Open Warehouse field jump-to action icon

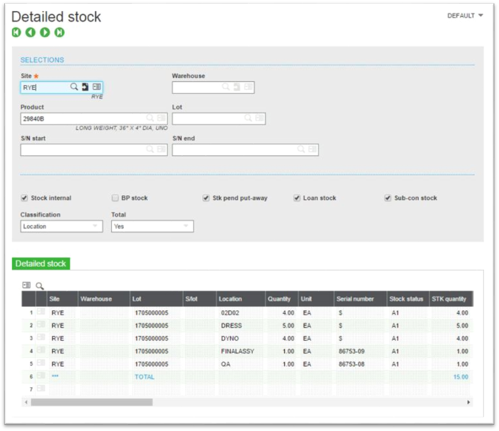click(237, 87)
